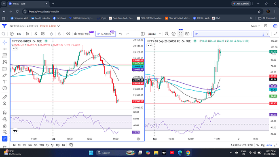279x157 pixels.
Task: Toggle magnet mode in left toolbar
Action: pos(5,112)
